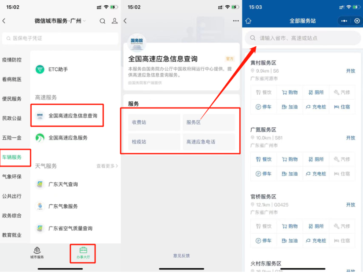This screenshot has width=363, height=274.
Task: Open the user profile icon in City Services header
Action: tap(114, 21)
